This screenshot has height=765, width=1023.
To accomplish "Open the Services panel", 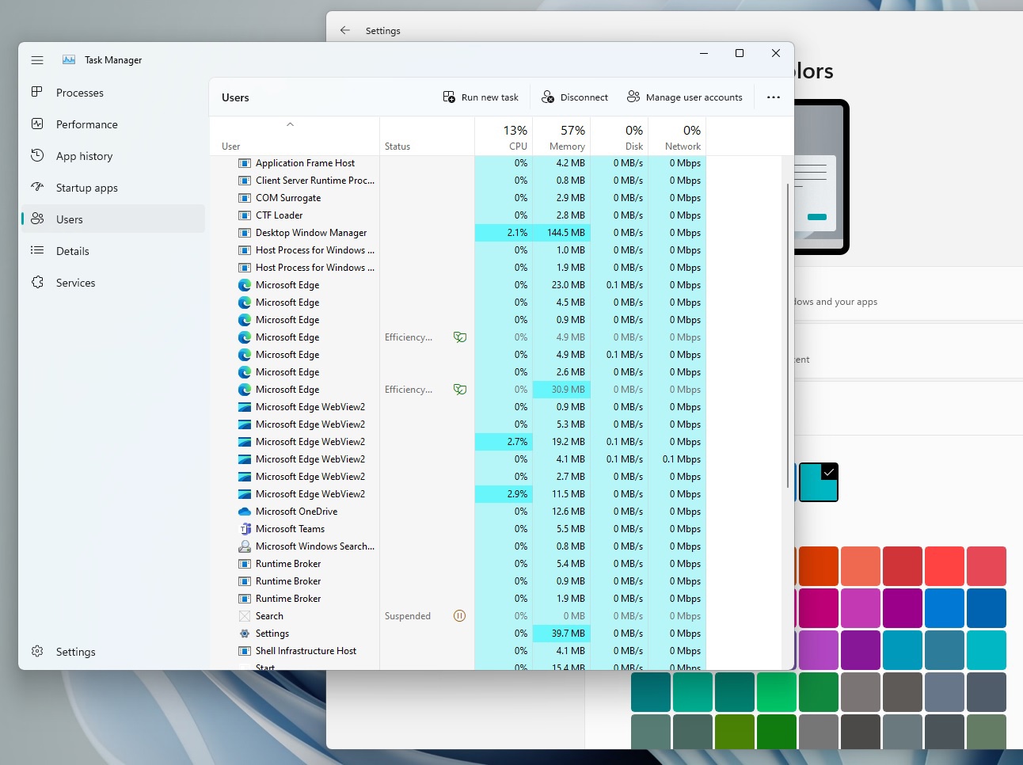I will click(75, 282).
